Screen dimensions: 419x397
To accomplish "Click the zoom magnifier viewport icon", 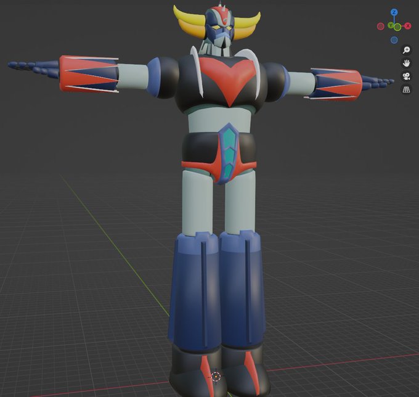I will pos(407,50).
